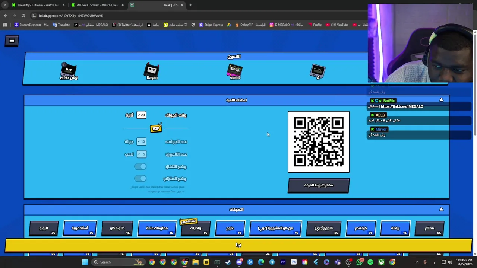Viewport: 477px width, 268px height.
Task: Toggle the علوم category
Action: coord(230,229)
